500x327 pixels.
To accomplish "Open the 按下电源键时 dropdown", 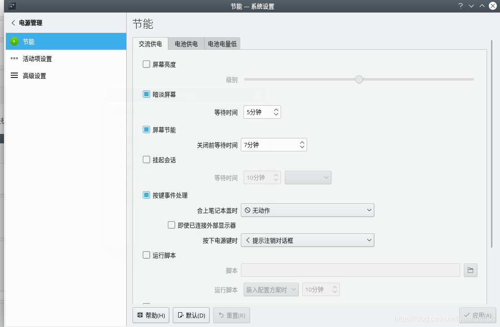I will pos(308,240).
